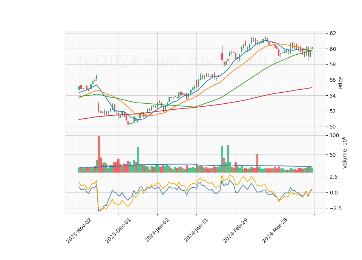Click the tall red volume bar in mid-March
The width and height of the screenshot is (362, 260).
[x=258, y=163]
